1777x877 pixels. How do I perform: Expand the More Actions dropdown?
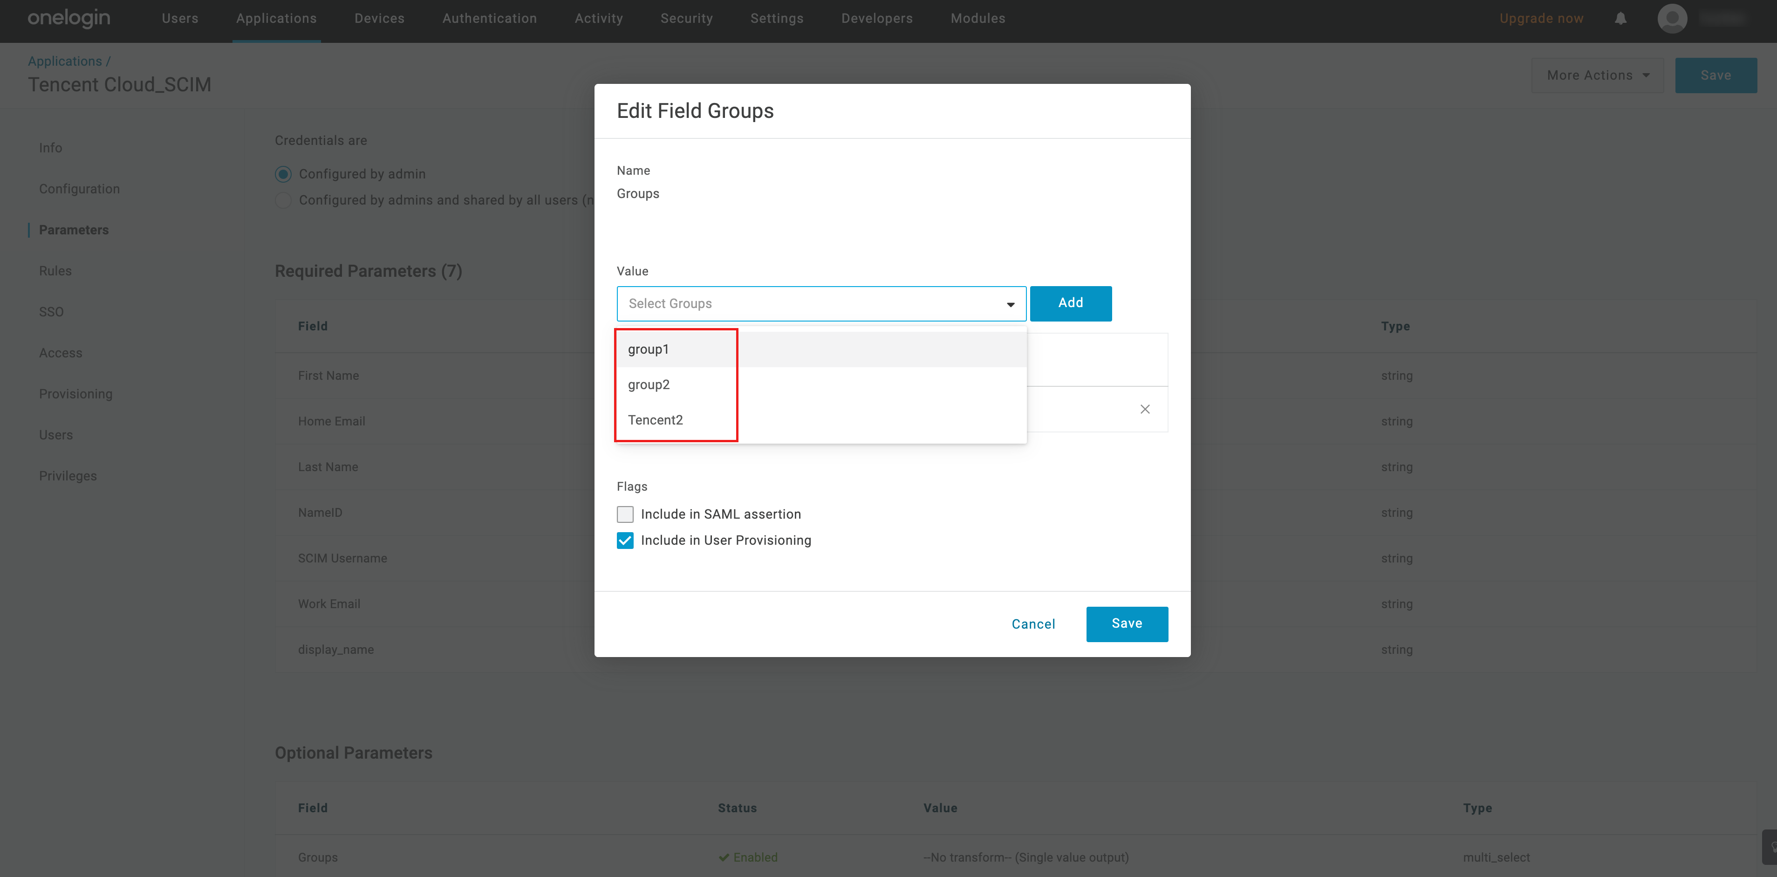pos(1597,75)
